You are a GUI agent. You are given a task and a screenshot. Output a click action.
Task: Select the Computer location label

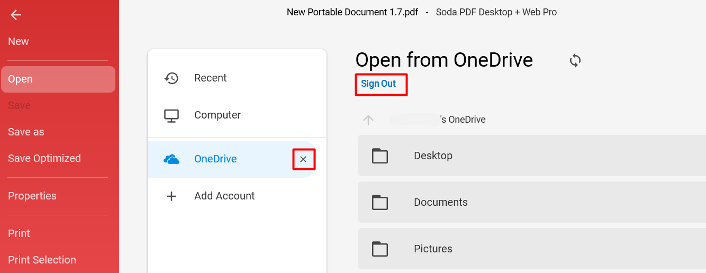click(x=218, y=115)
